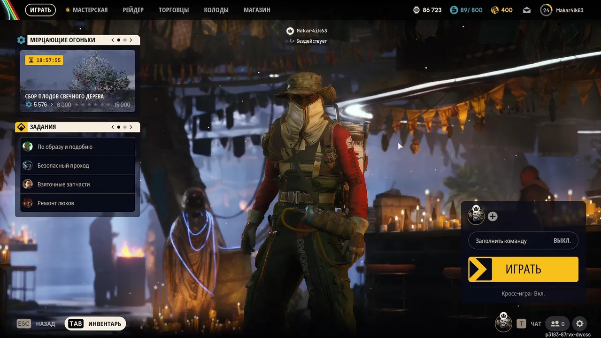
Task: Toggle Заполнить команду ВЫКЛ. switch
Action: [523, 240]
